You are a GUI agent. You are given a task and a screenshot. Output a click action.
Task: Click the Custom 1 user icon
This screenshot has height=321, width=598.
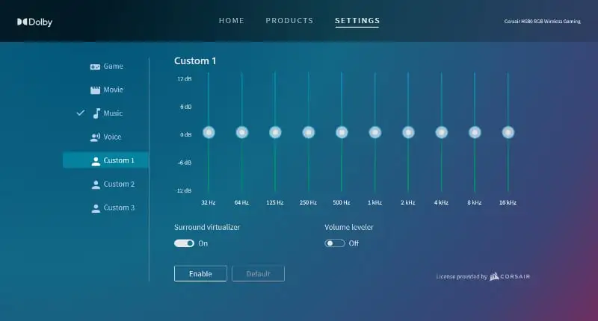[95, 160]
